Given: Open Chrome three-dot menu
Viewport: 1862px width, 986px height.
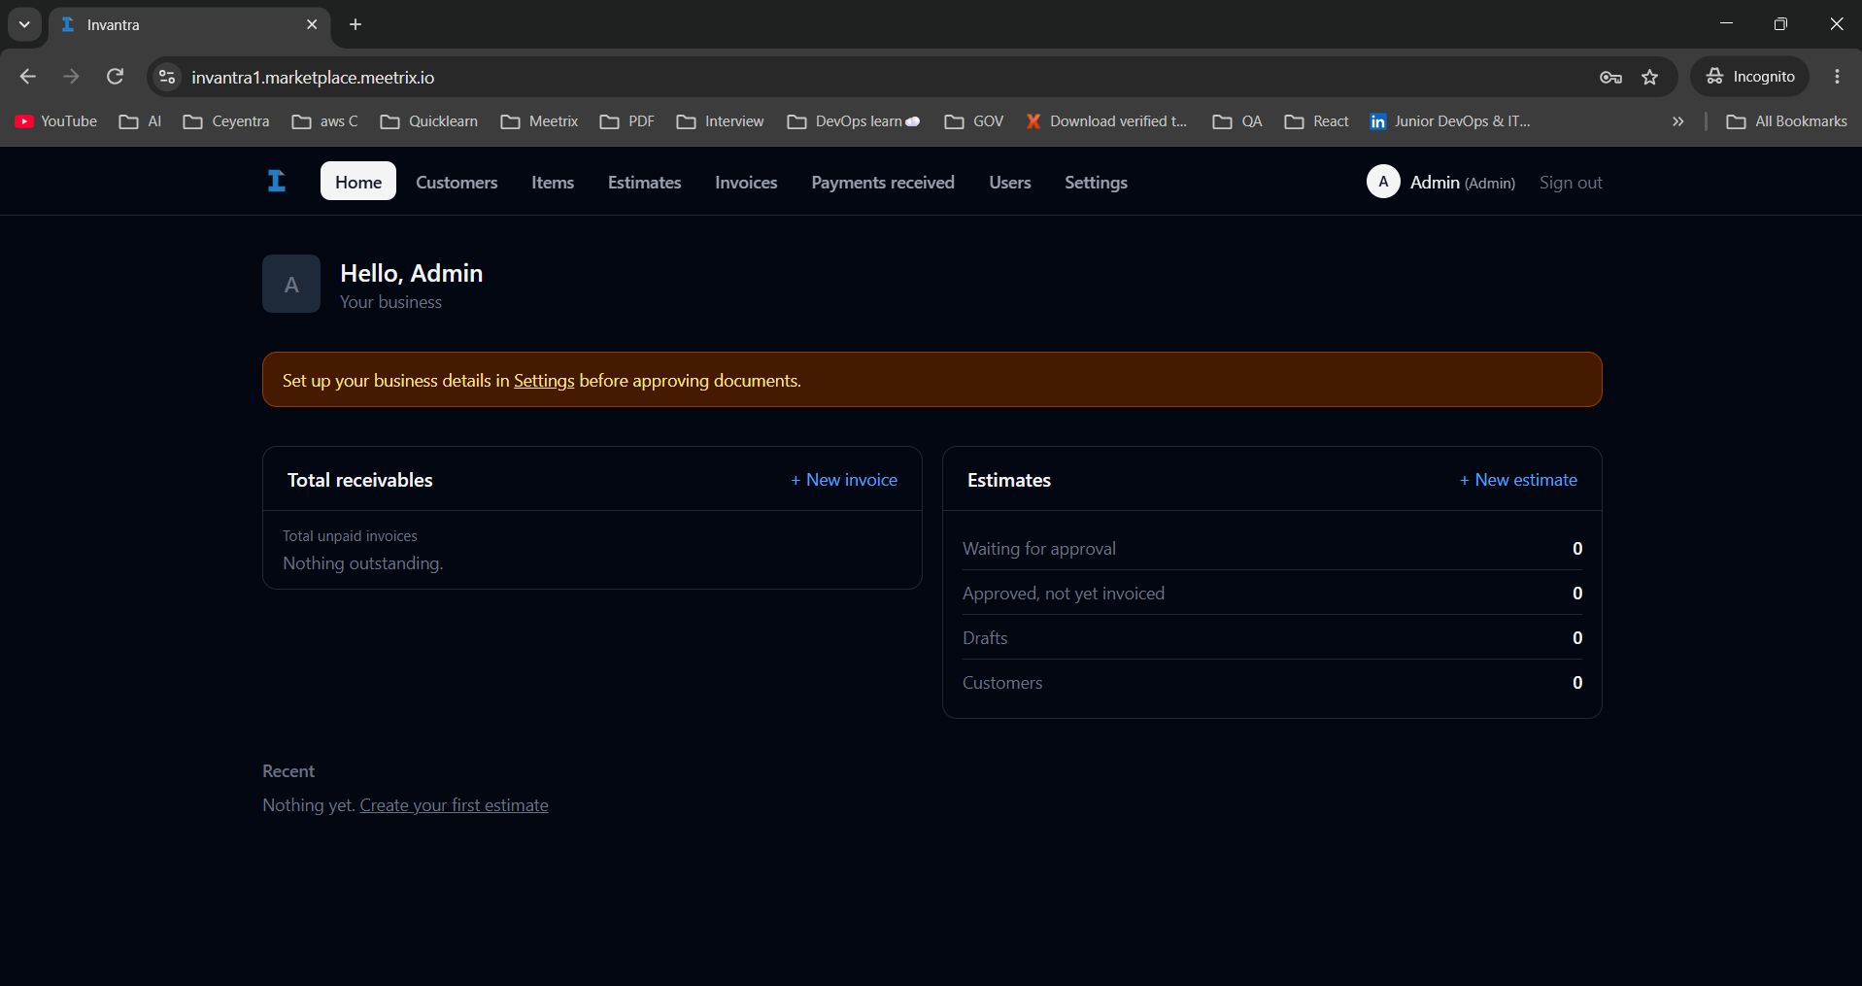Looking at the screenshot, I should pyautogui.click(x=1837, y=77).
